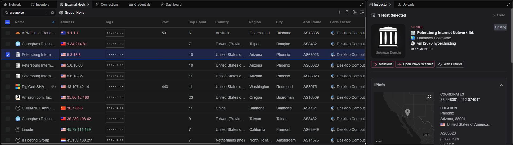Sort by the Address column header

point(67,22)
